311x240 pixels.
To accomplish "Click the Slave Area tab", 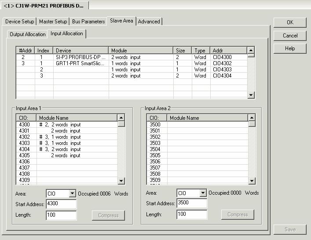I will 121,21.
